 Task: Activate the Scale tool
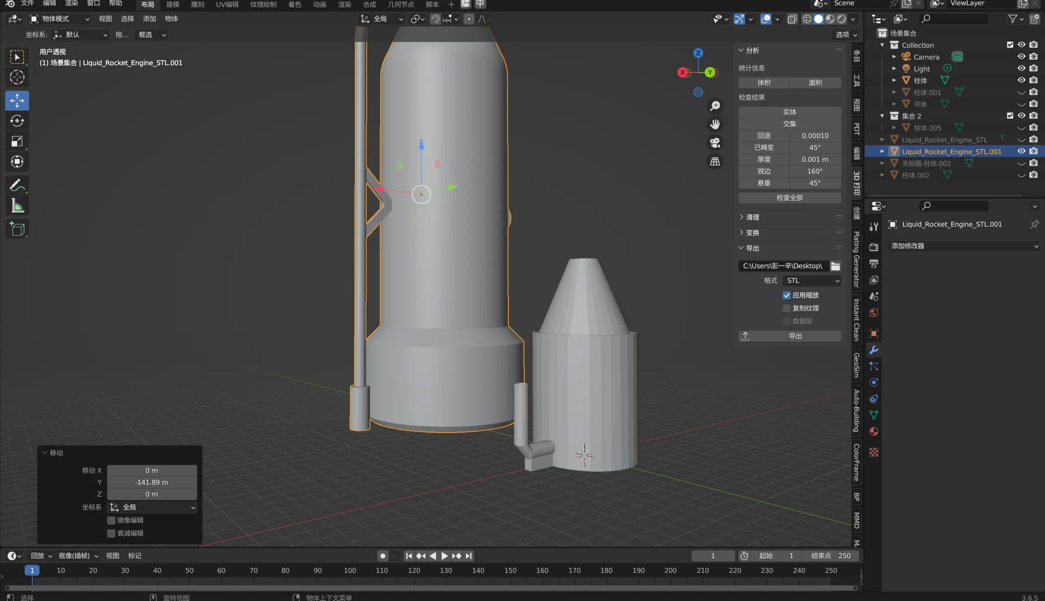17,141
